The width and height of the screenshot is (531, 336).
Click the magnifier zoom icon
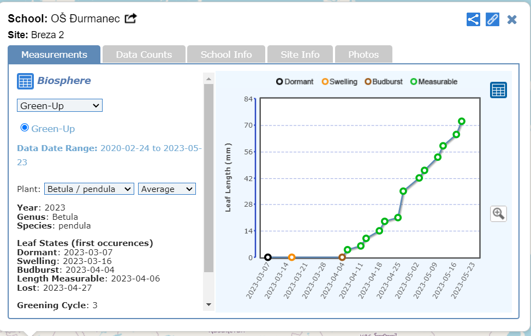coord(498,213)
